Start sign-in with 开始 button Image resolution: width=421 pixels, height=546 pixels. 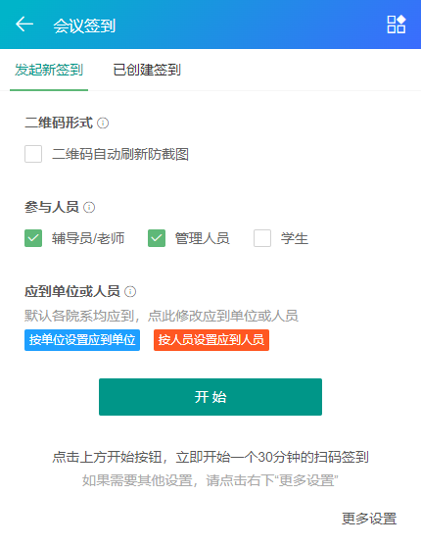[210, 397]
